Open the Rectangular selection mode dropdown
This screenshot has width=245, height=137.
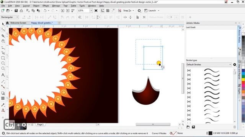[x=10, y=17]
